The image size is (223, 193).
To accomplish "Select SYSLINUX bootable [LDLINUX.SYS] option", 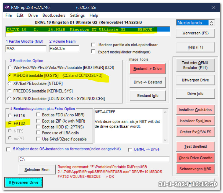I will (10, 98).
